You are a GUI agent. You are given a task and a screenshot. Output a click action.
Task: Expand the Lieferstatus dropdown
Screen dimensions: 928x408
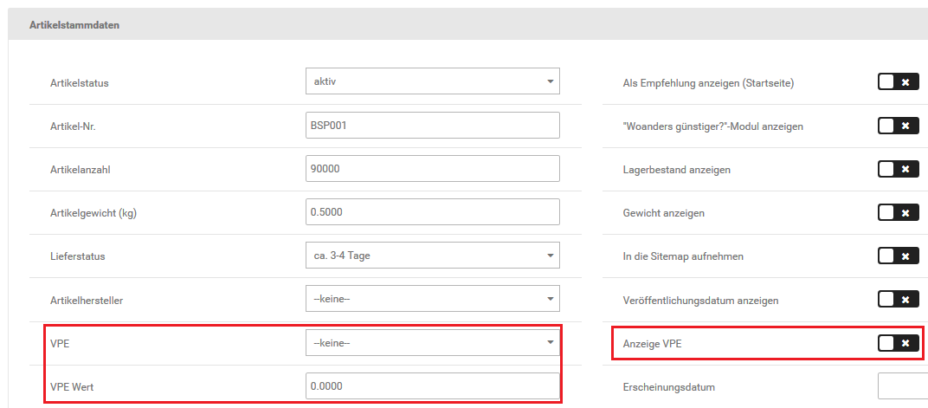coord(432,256)
